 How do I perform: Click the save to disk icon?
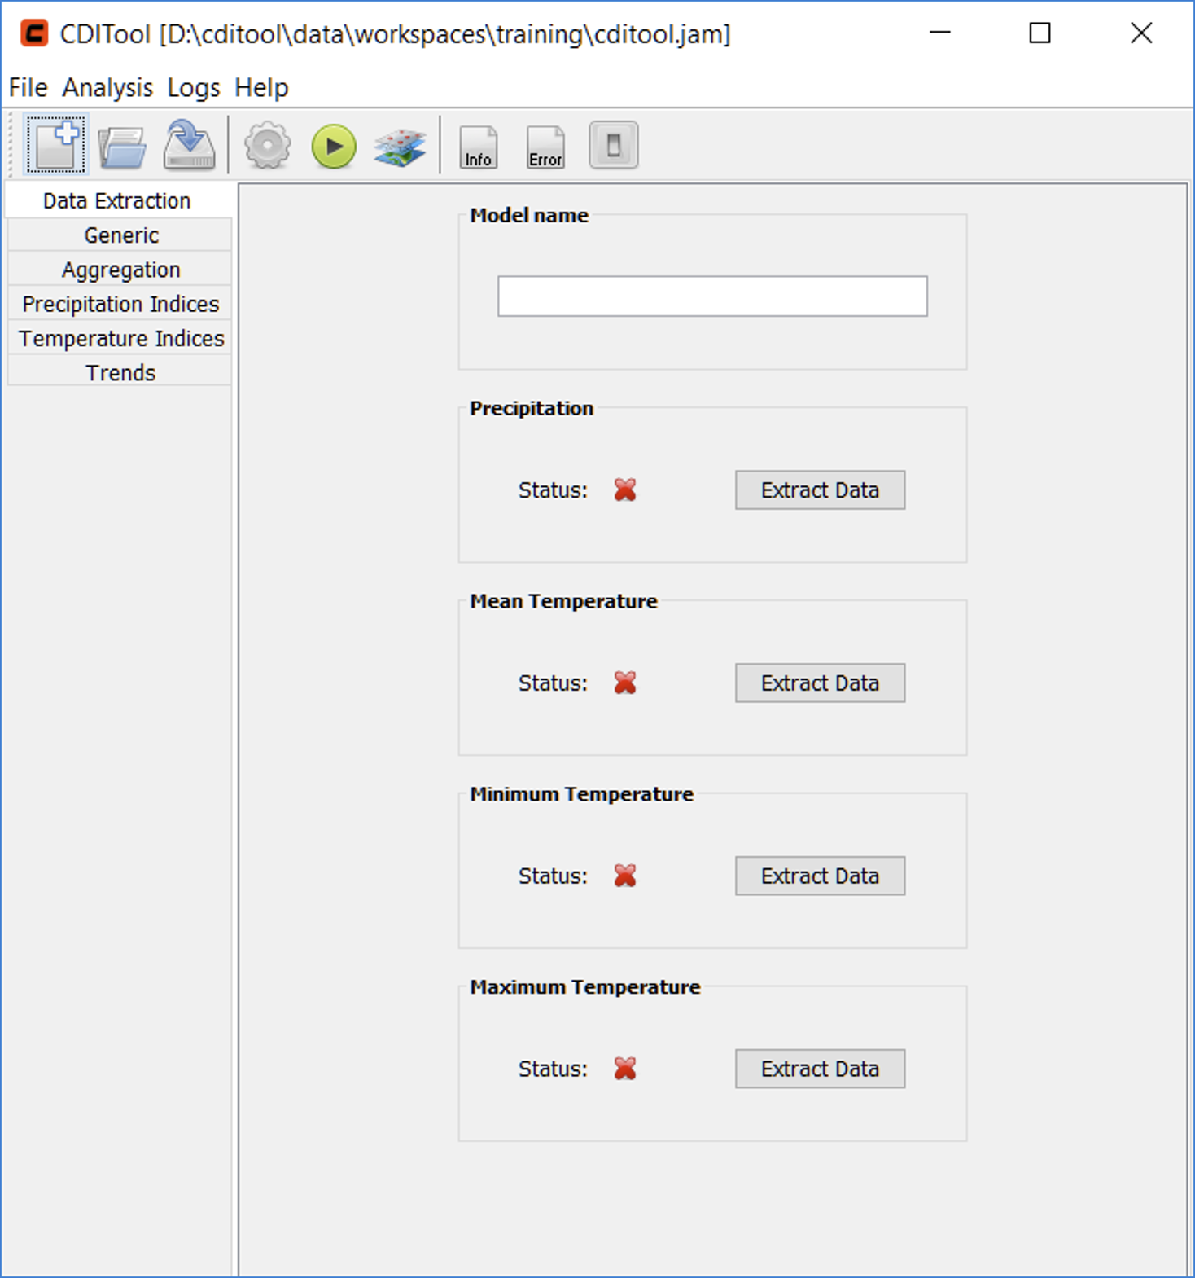189,146
